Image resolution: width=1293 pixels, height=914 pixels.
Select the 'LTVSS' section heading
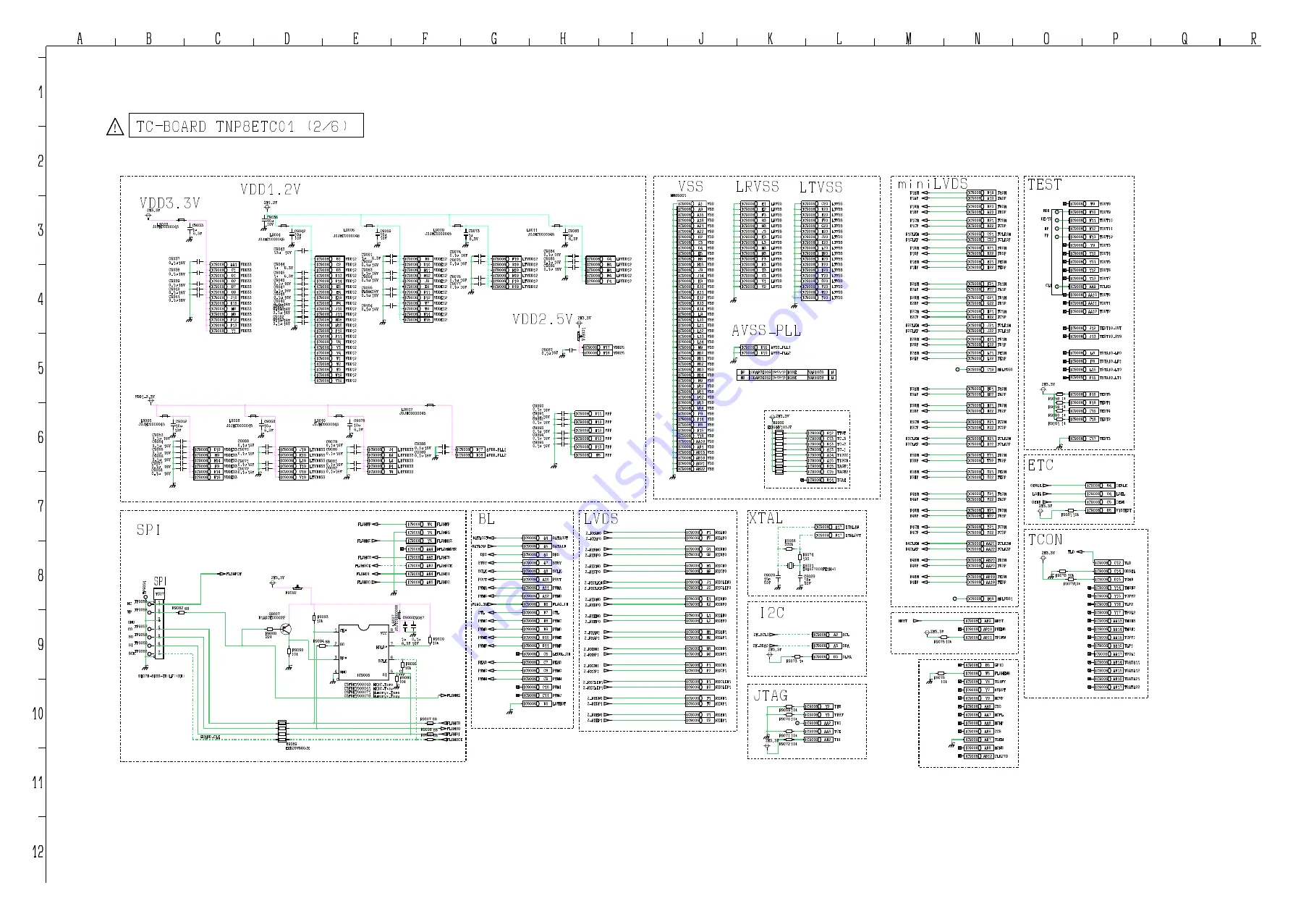pyautogui.click(x=821, y=187)
